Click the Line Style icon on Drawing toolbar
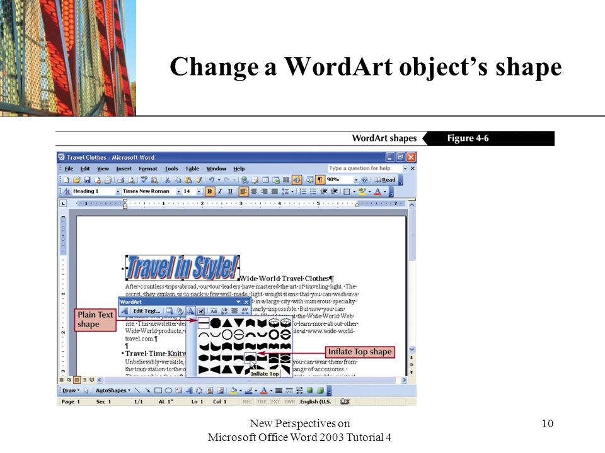 [x=279, y=391]
